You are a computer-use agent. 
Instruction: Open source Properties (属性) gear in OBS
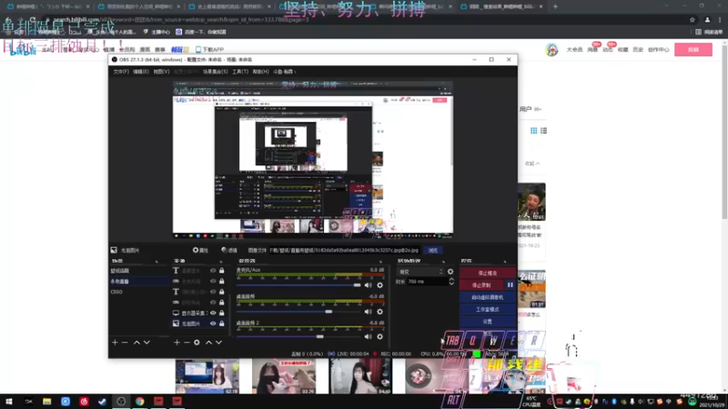[x=200, y=250]
